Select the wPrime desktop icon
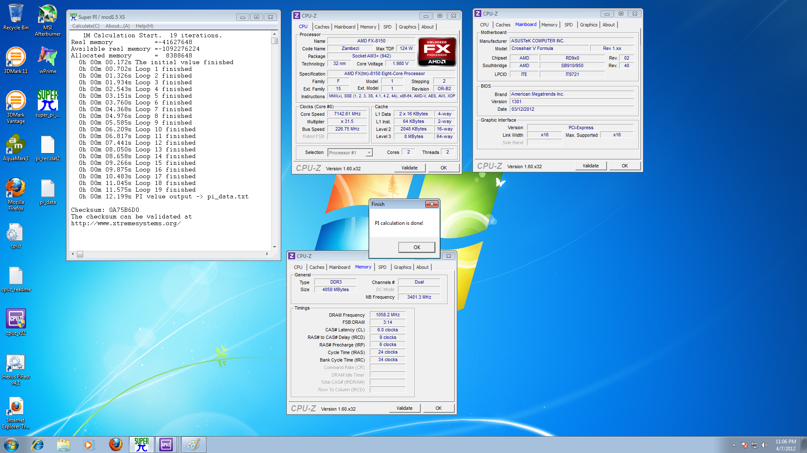 tap(47, 60)
